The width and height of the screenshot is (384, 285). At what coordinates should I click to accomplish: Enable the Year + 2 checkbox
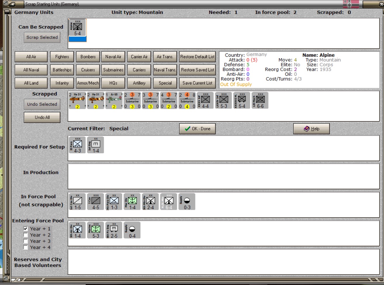click(x=26, y=235)
